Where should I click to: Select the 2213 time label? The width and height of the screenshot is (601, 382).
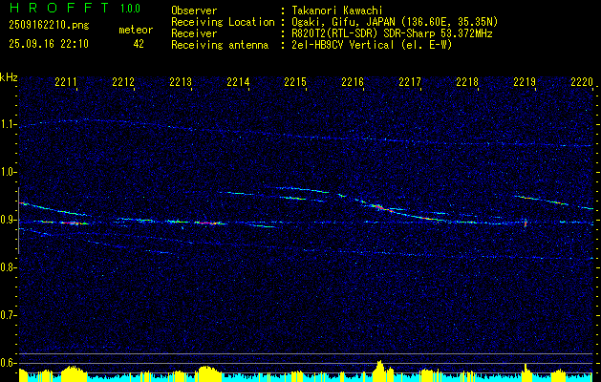181,81
